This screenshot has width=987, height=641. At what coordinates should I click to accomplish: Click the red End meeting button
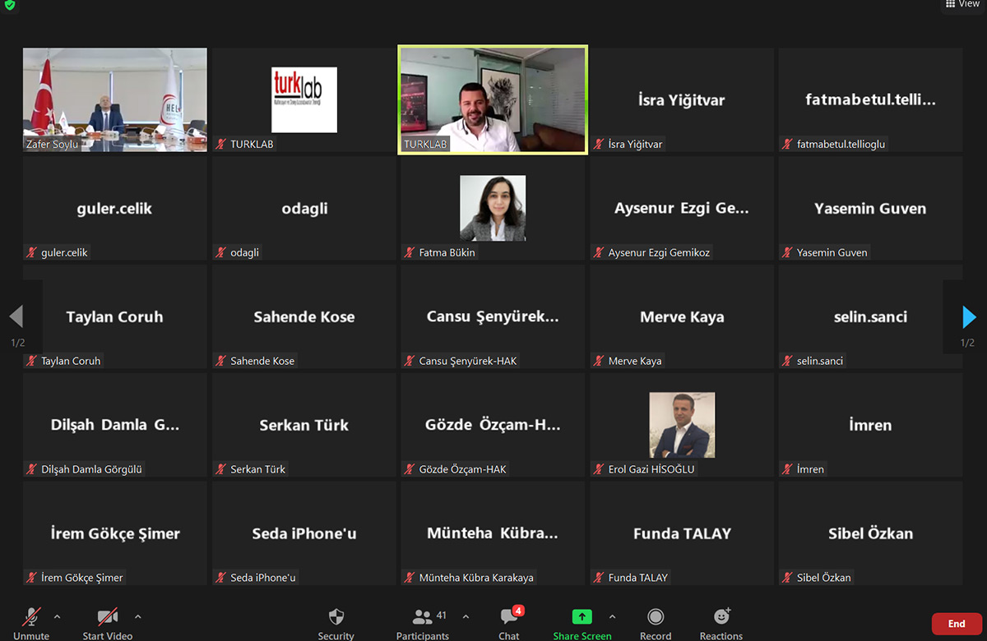[956, 624]
